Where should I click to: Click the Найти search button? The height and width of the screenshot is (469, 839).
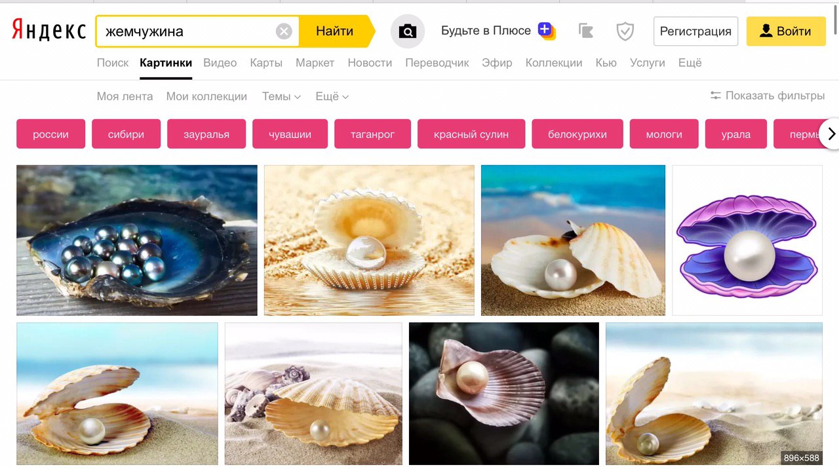point(336,31)
